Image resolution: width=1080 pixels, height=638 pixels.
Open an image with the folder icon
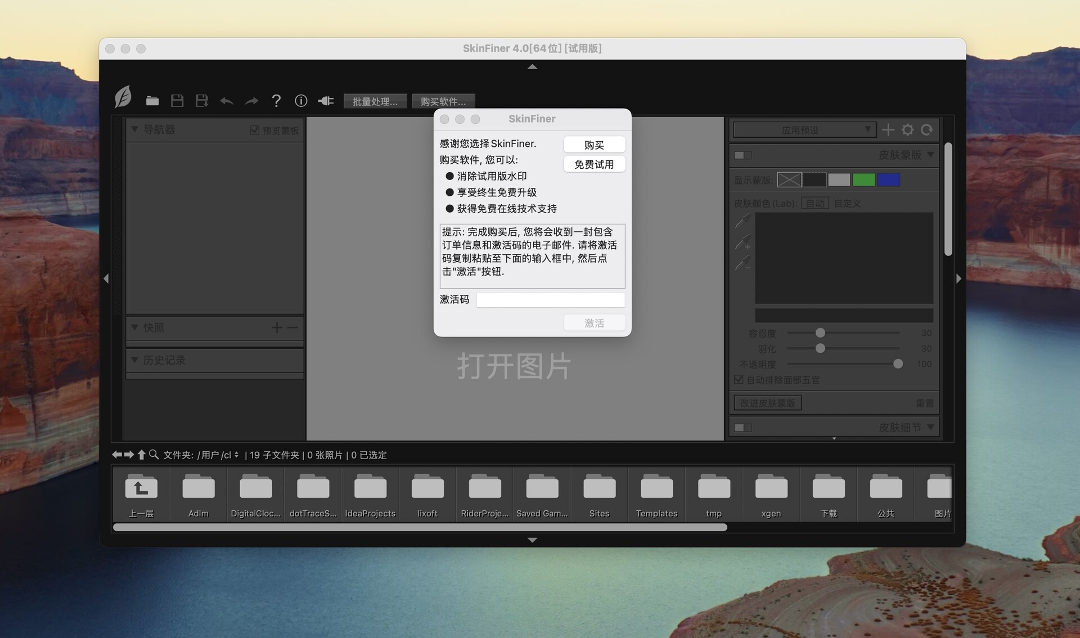coord(152,101)
